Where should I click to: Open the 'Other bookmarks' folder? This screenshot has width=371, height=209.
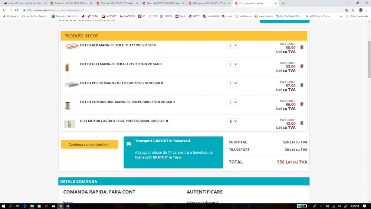pos(357,16)
